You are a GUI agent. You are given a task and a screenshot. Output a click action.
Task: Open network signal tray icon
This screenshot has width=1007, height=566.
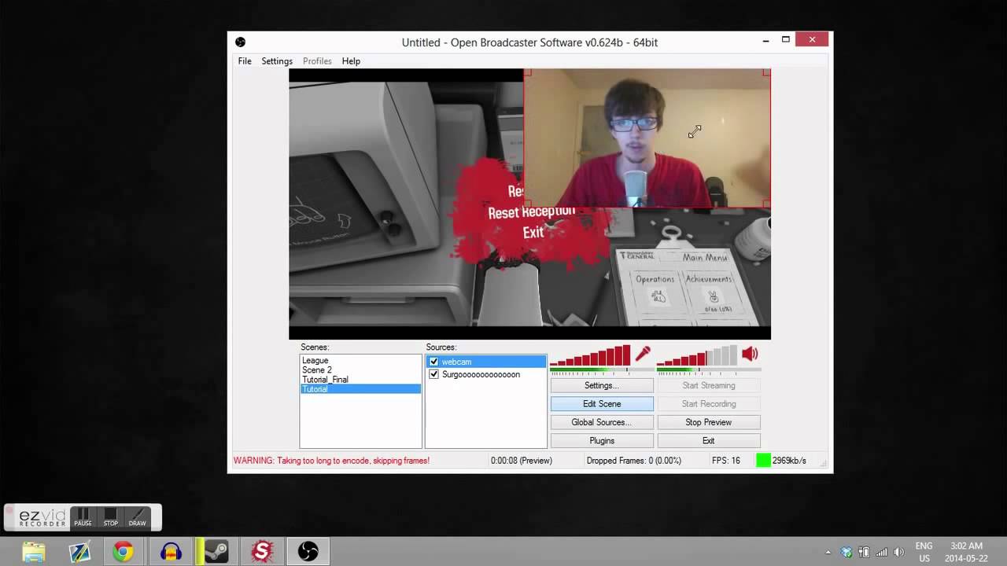coord(881,552)
